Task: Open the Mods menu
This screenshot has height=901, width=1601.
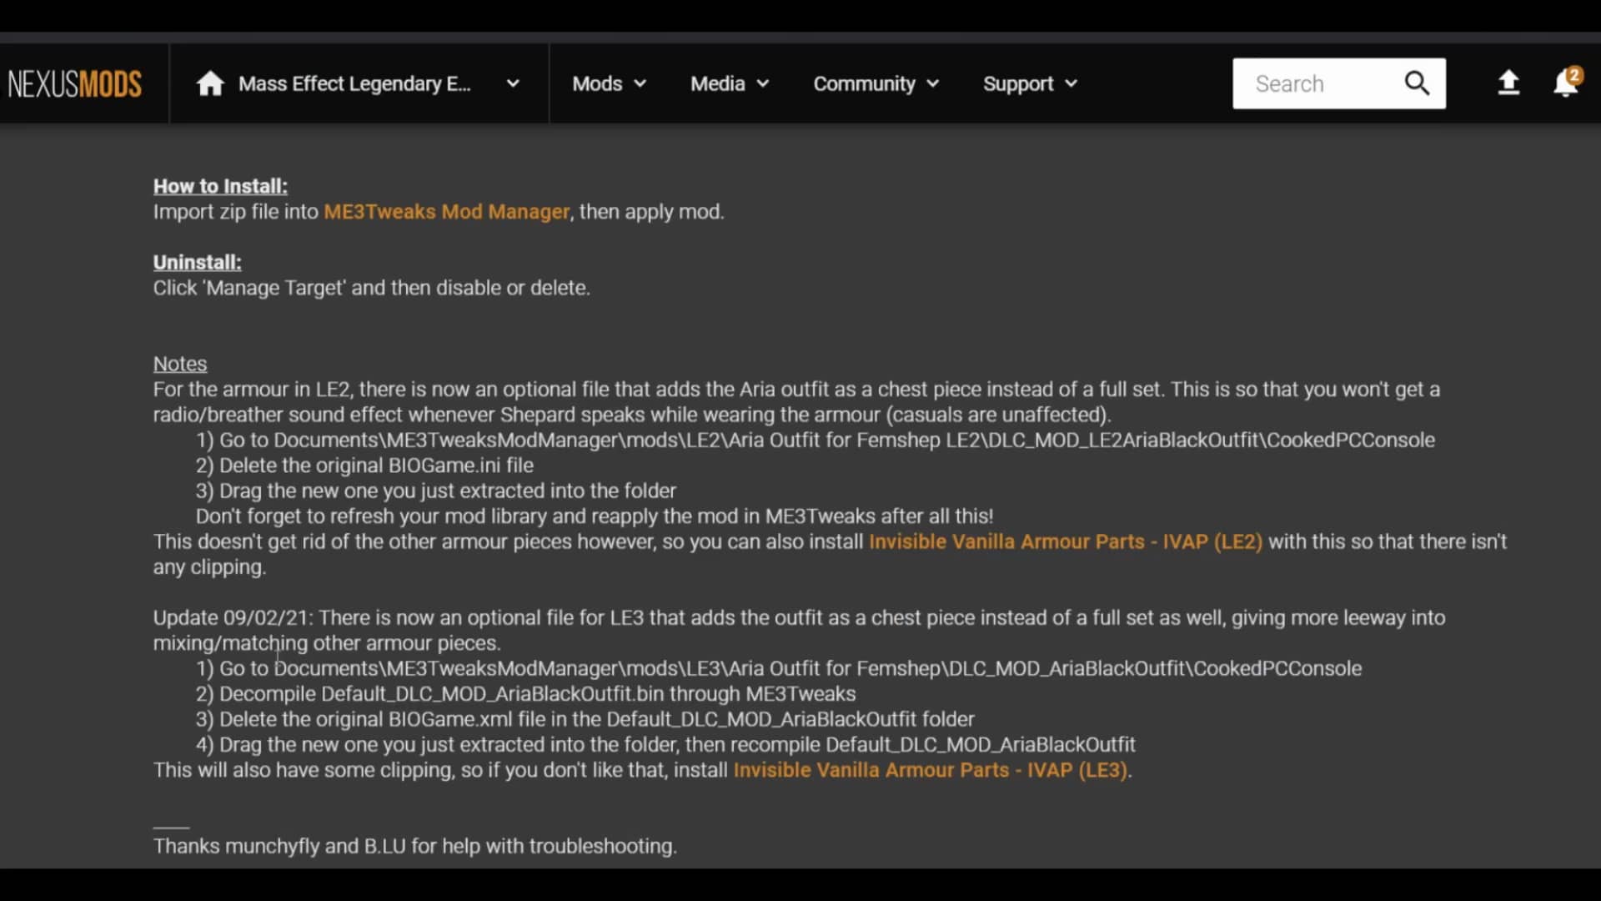Action: [597, 83]
